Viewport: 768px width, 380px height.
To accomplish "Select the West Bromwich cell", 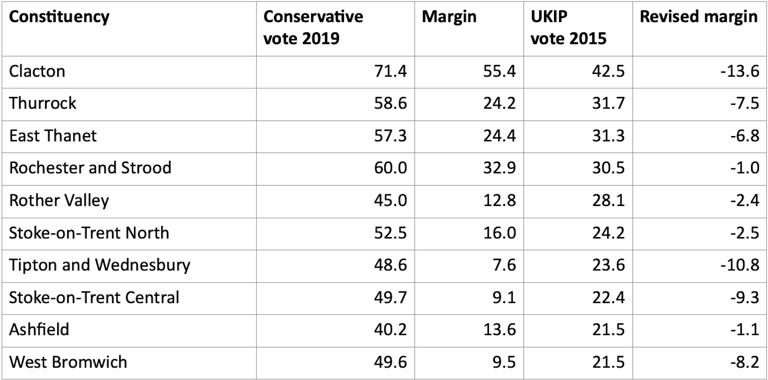I will [68, 362].
